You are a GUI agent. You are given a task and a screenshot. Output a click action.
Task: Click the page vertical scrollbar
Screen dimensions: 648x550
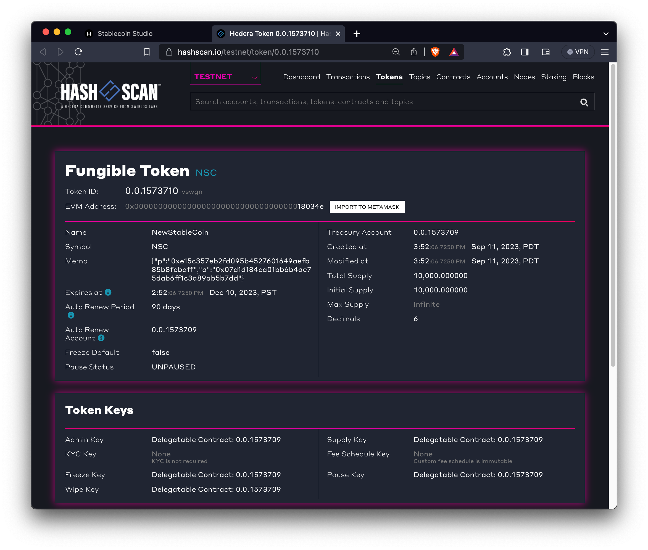[613, 215]
